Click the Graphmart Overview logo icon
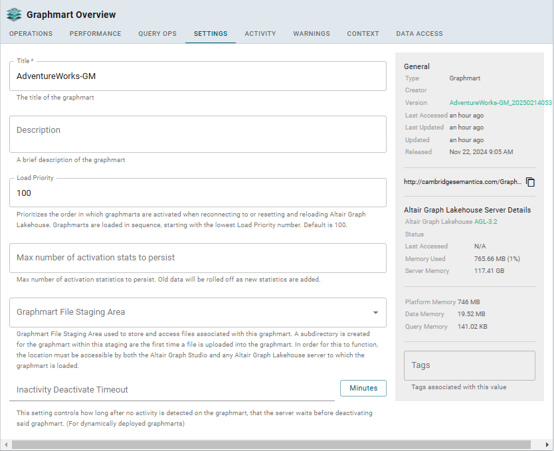Image resolution: width=554 pixels, height=451 pixels. tap(14, 15)
